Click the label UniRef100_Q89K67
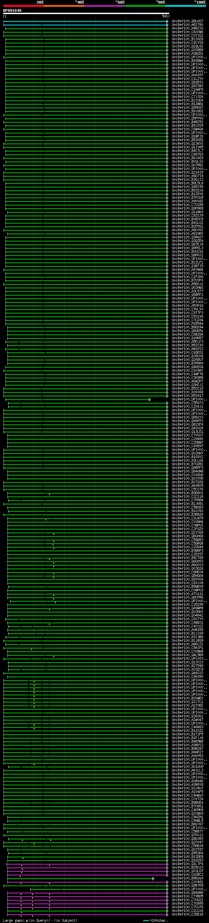The image size is (209, 923). (x=187, y=107)
